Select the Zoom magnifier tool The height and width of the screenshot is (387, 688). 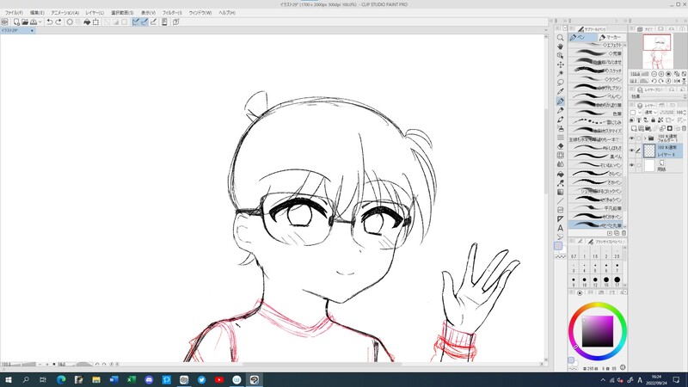pyautogui.click(x=561, y=38)
